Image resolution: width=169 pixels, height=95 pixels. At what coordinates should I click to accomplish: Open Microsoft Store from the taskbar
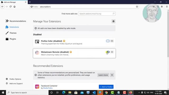(x=76, y=93)
